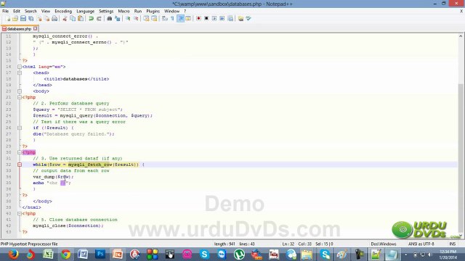This screenshot has height=261, width=465.
Task: Toggle synchronized vertical scrolling
Action: point(146,19)
